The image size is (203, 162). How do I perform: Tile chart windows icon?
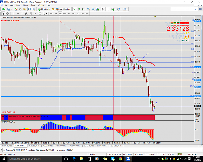click(97, 9)
